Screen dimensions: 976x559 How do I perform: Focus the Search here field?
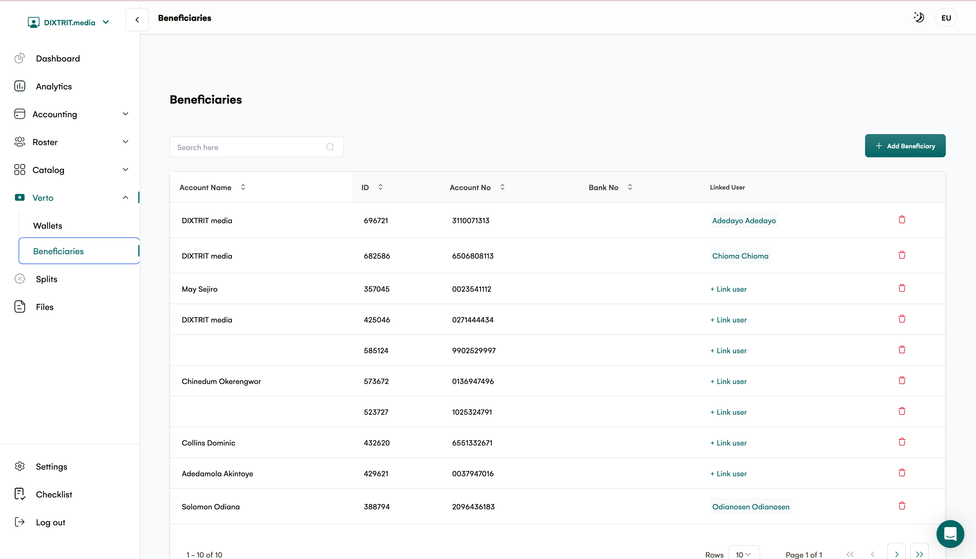(x=257, y=147)
